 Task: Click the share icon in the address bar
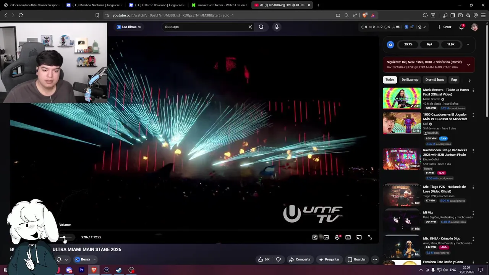355,15
